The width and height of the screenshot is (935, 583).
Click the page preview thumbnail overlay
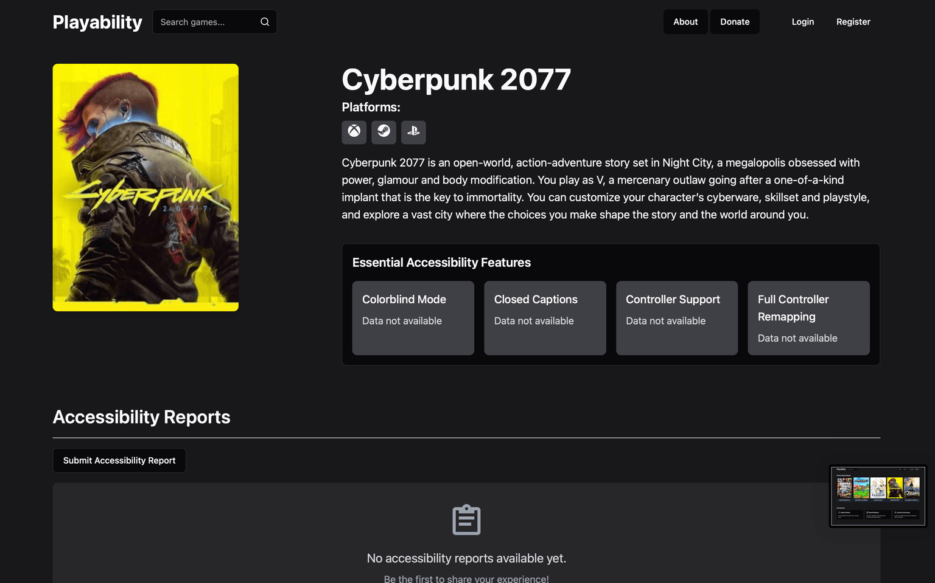click(878, 496)
